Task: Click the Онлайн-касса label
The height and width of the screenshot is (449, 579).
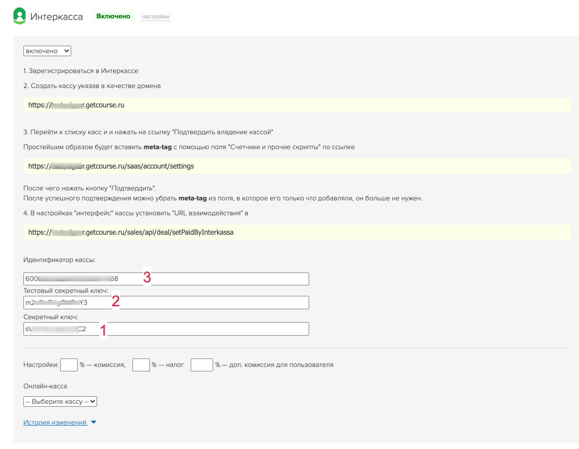Action: point(45,386)
